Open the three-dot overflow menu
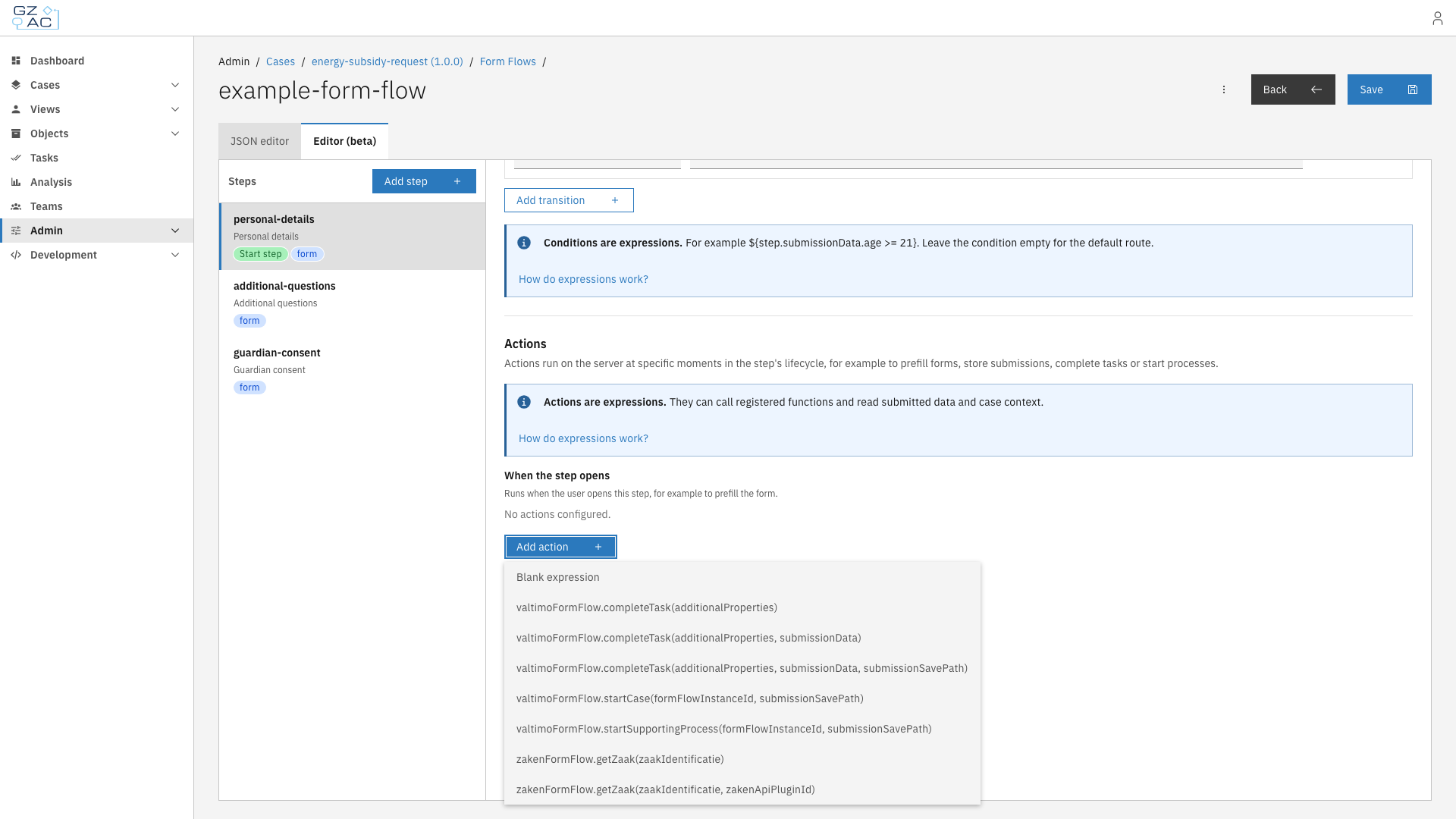Image resolution: width=1456 pixels, height=819 pixels. pyautogui.click(x=1224, y=89)
